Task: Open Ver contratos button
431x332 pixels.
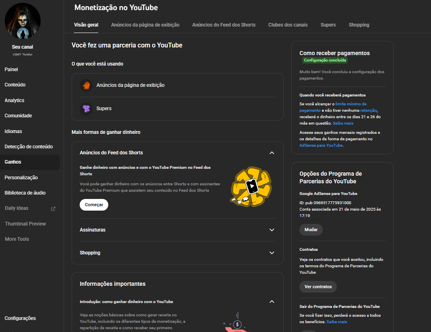Action: coord(318,287)
